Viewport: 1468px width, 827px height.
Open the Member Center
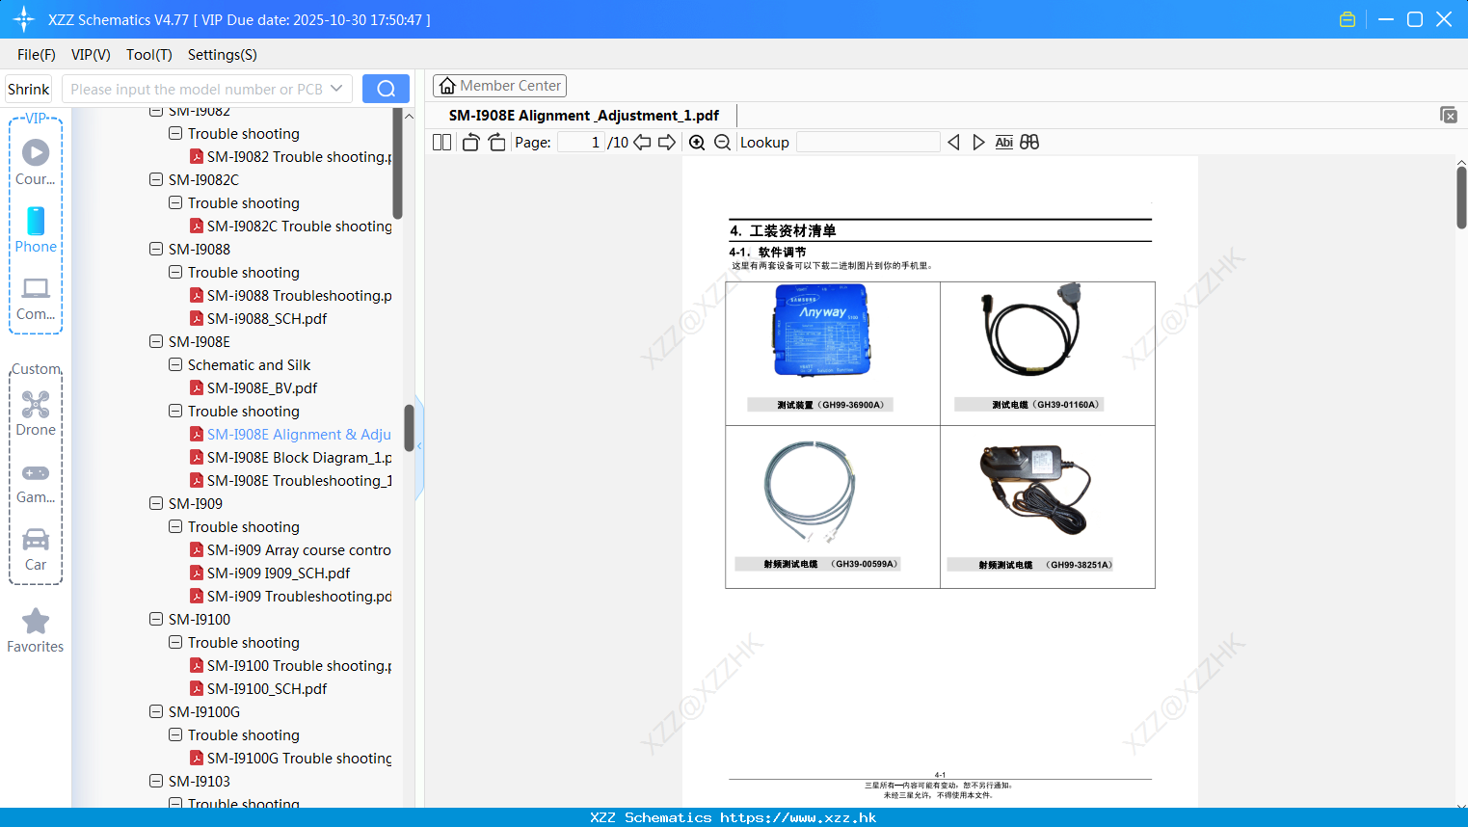[x=499, y=85]
